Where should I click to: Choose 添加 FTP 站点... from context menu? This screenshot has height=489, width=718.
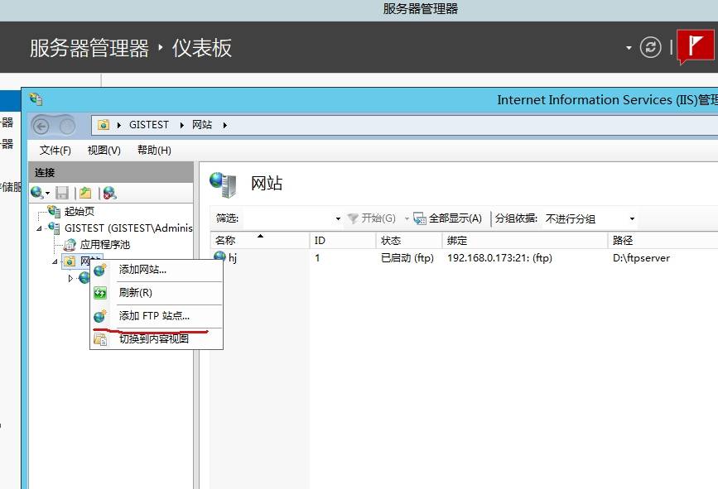[157, 316]
